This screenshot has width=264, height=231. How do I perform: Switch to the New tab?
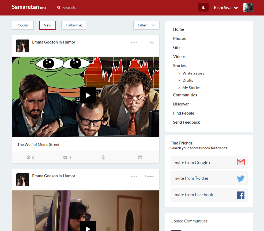coord(47,25)
